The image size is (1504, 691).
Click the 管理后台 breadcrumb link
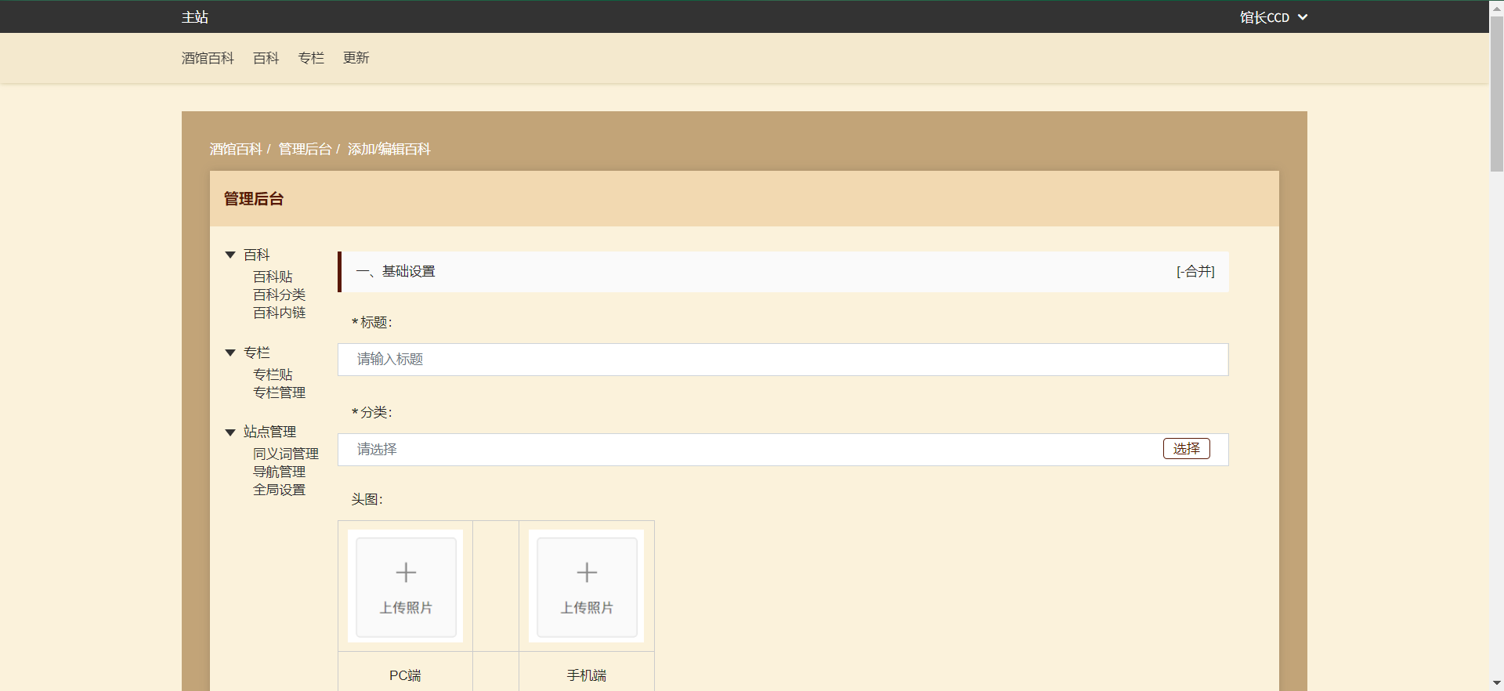[305, 150]
